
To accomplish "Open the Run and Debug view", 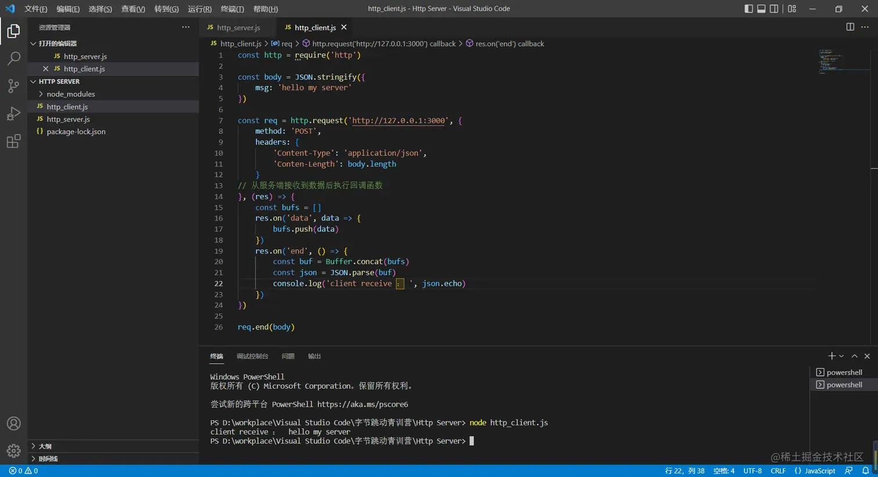I will point(13,113).
